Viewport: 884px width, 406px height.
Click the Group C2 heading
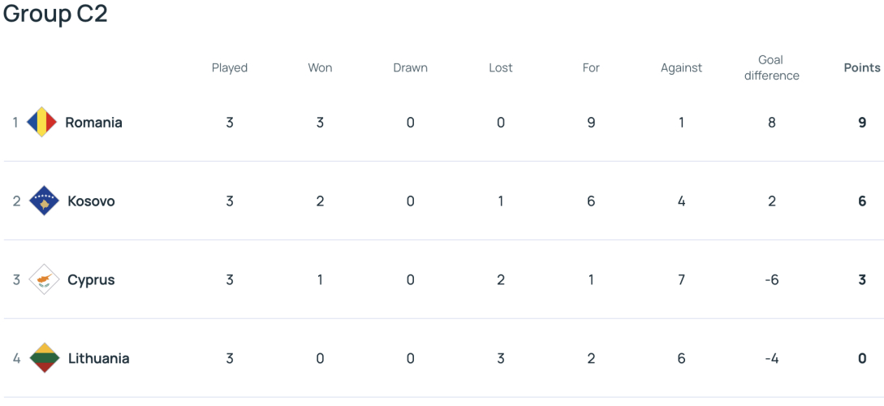54,14
